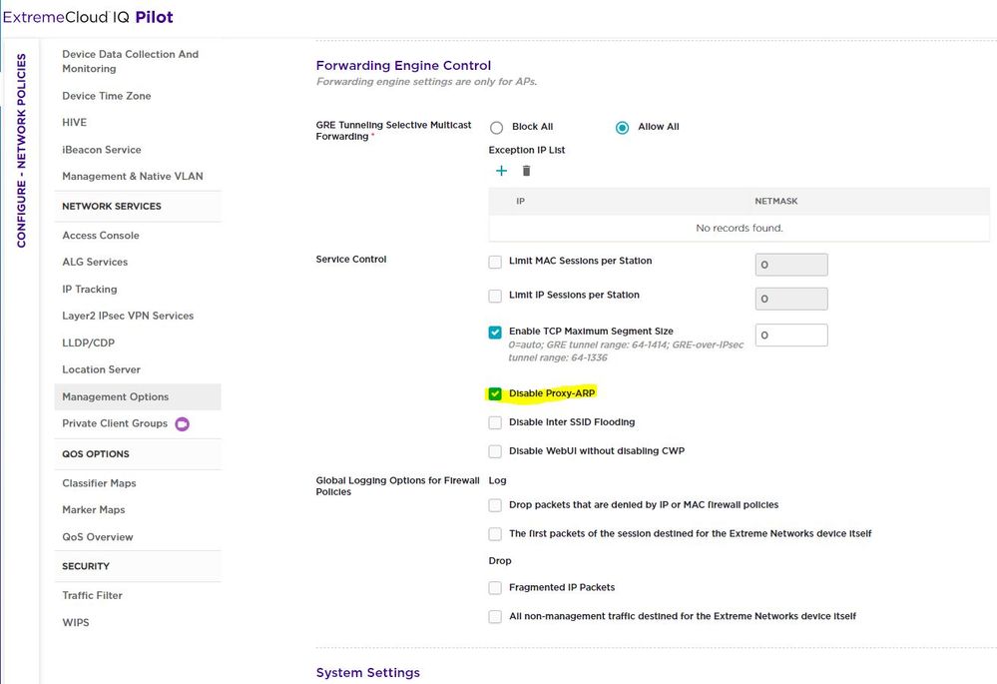Image resolution: width=997 pixels, height=684 pixels.
Task: Check Disable Inter SSID Flooding
Action: (x=495, y=422)
